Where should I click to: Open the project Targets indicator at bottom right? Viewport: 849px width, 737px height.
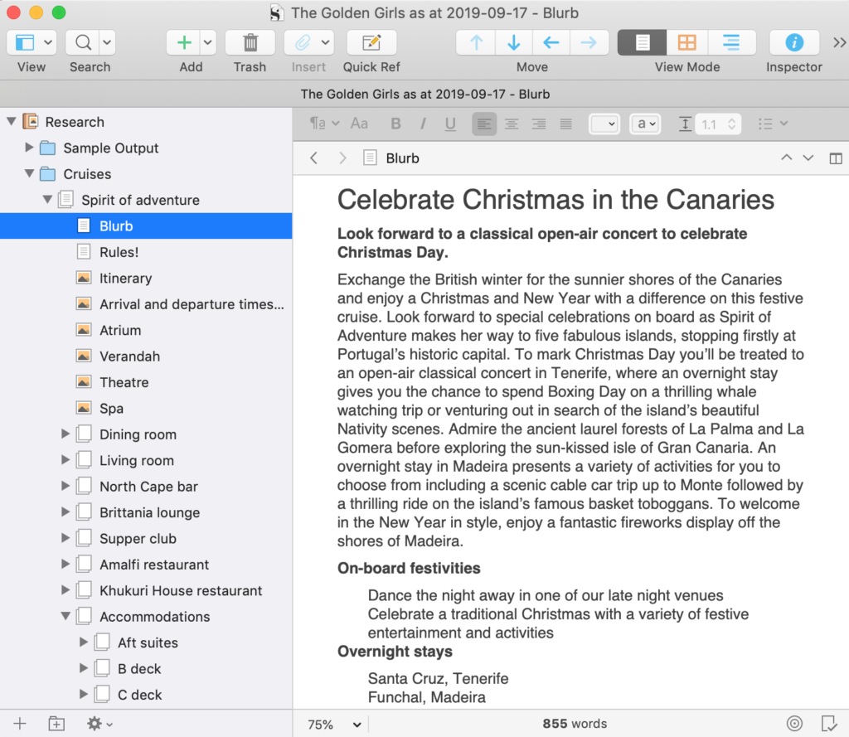(x=794, y=723)
